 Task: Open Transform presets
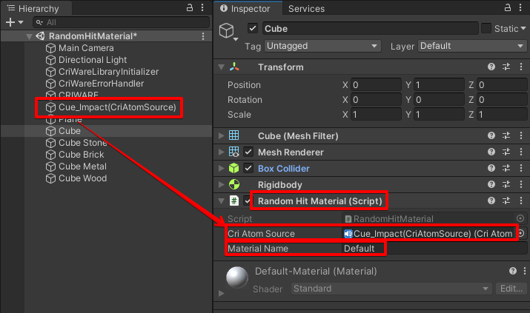506,67
